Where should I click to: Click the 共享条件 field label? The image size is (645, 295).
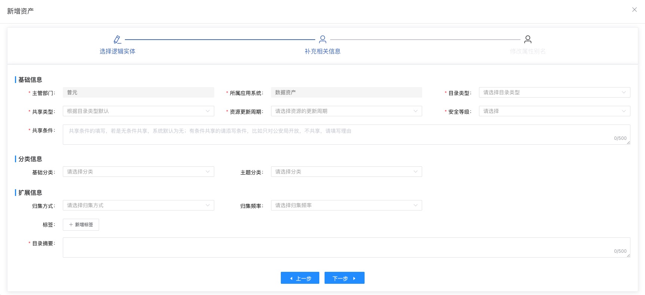pyautogui.click(x=43, y=130)
